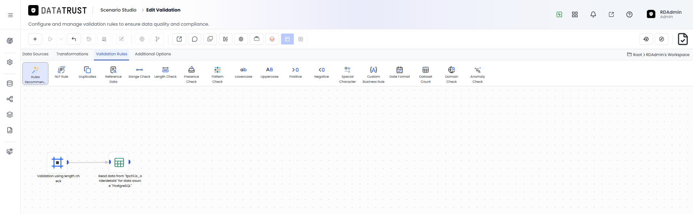This screenshot has height=214, width=693.
Task: Select the Positive rule
Action: (x=296, y=72)
